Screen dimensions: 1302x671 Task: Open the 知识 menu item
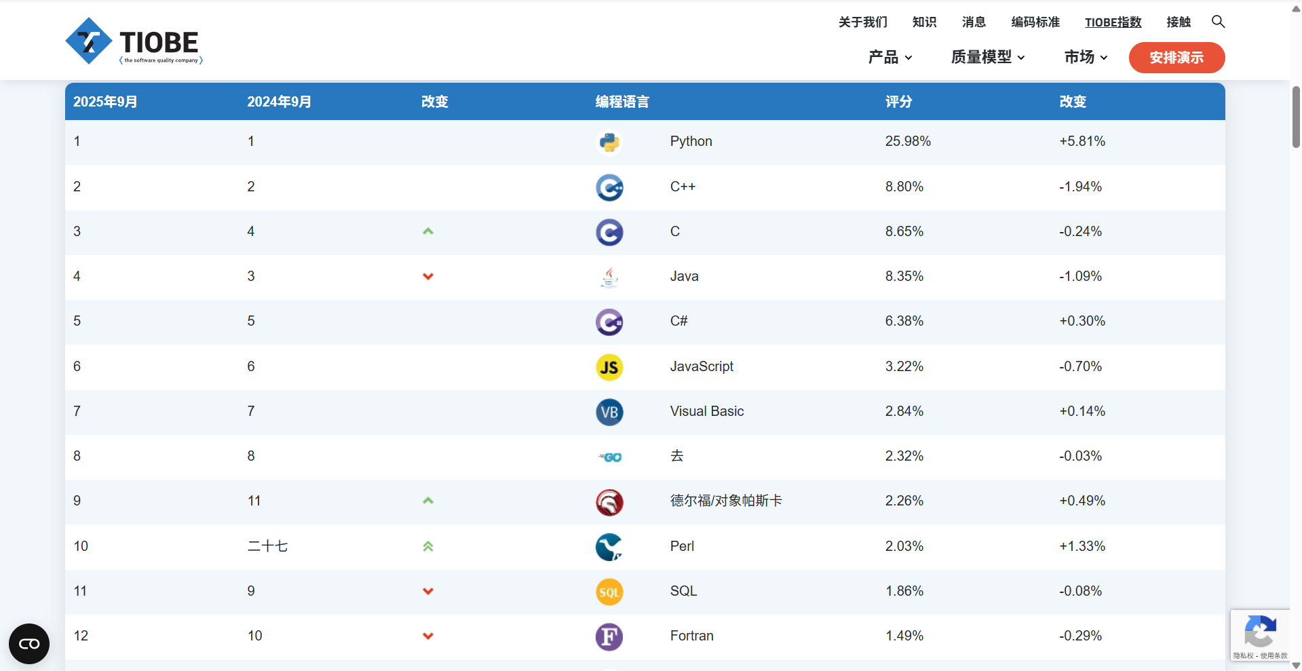click(925, 22)
